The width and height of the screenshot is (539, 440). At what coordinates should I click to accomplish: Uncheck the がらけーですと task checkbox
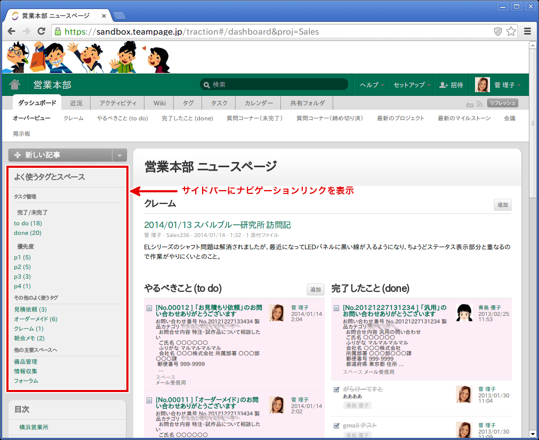[x=336, y=389]
